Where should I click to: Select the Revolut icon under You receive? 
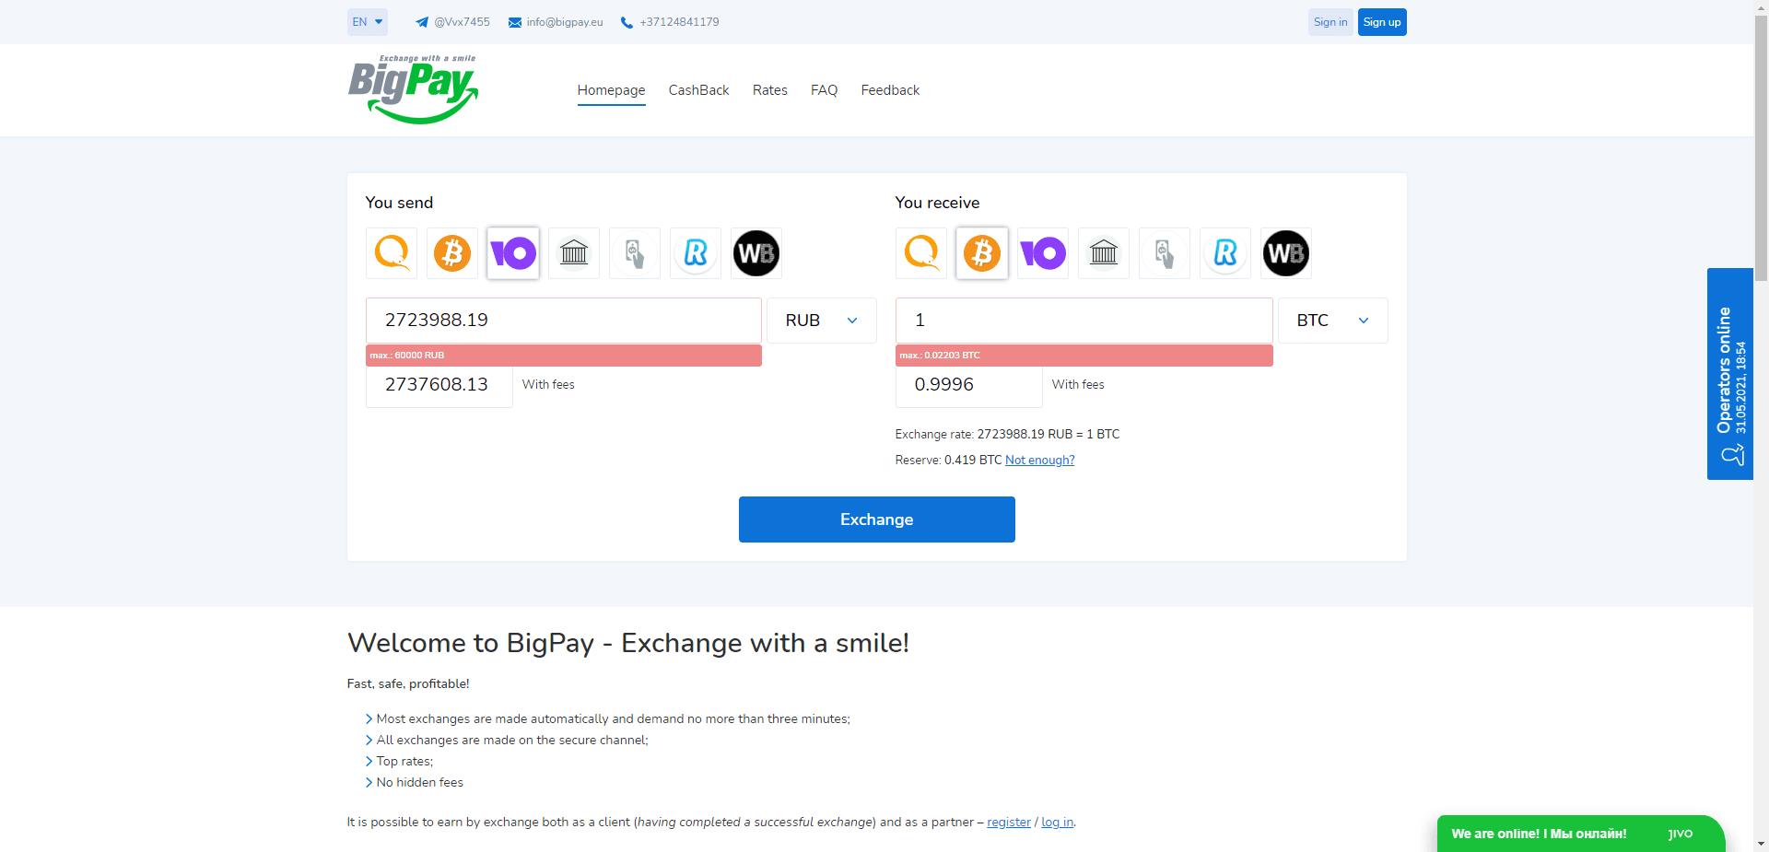pyautogui.click(x=1224, y=252)
